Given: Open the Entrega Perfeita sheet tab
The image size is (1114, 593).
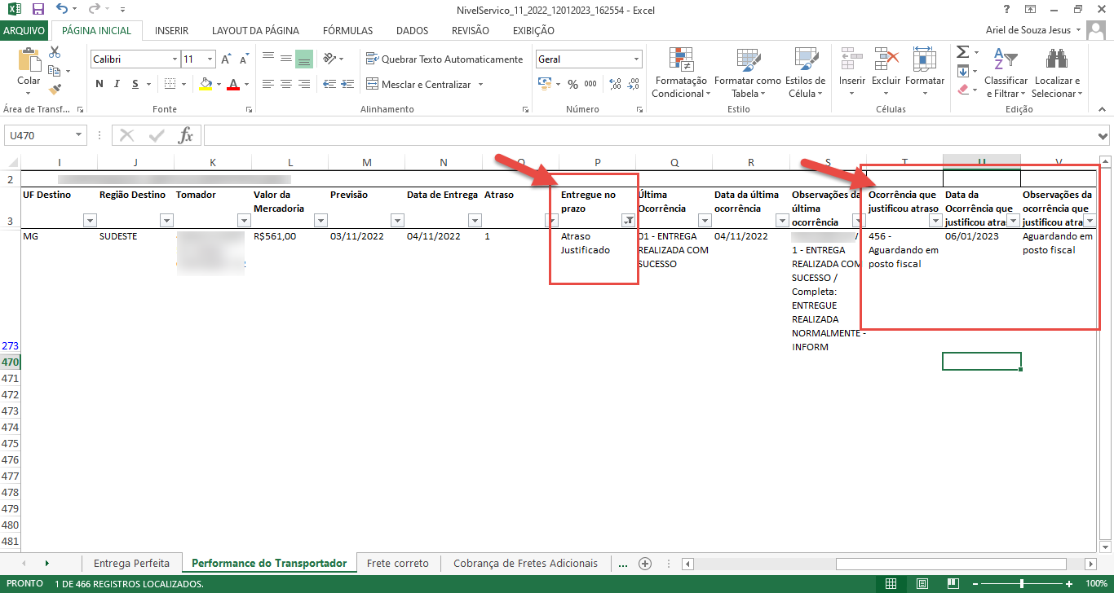Looking at the screenshot, I should pos(131,563).
